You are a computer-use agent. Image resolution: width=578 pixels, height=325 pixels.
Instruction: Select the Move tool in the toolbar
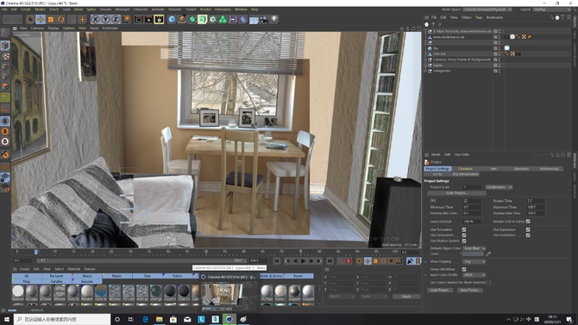pyautogui.click(x=41, y=19)
